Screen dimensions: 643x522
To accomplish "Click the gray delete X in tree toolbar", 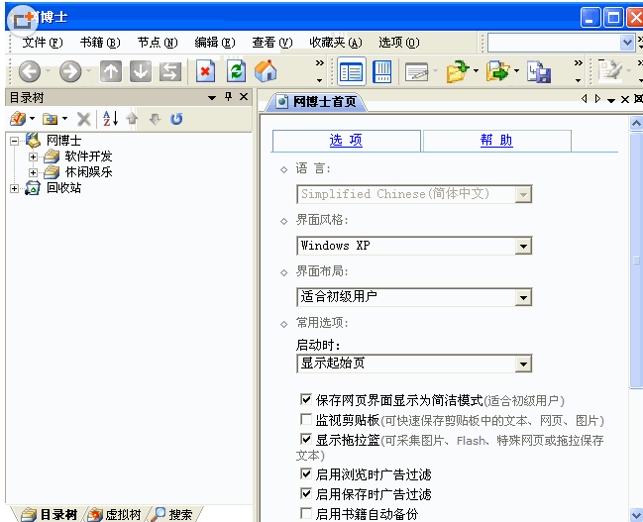I will pyautogui.click(x=83, y=119).
